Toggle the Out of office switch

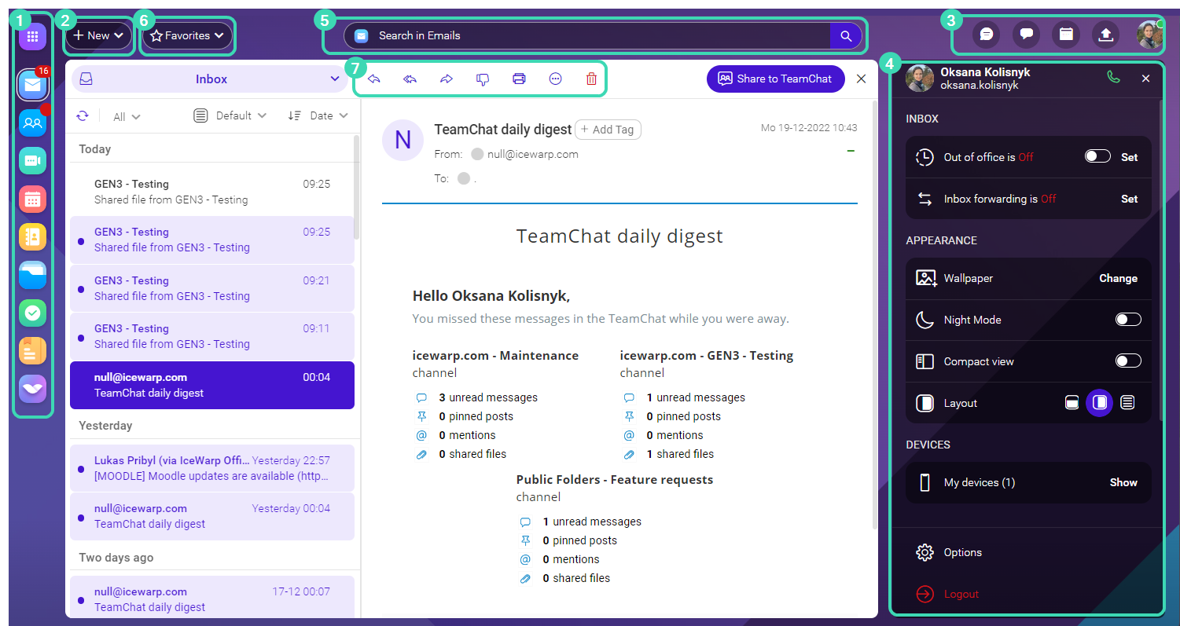click(1097, 156)
